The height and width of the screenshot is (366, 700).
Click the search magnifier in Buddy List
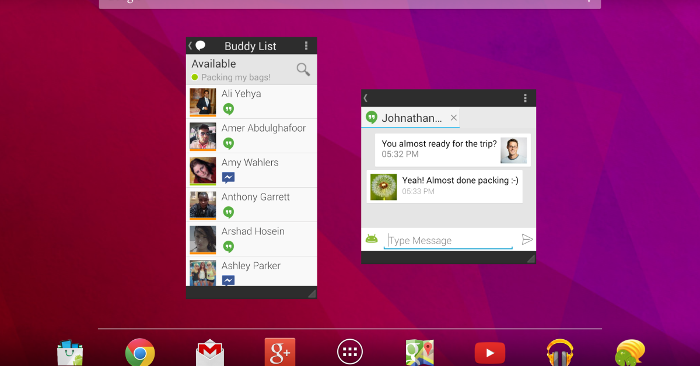pos(303,70)
